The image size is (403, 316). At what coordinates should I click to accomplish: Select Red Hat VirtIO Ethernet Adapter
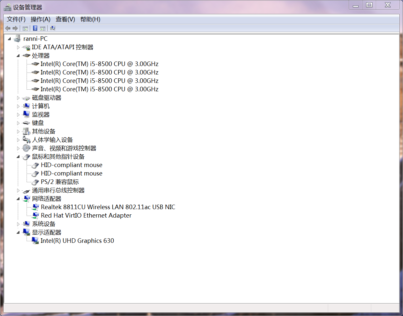(x=86, y=215)
